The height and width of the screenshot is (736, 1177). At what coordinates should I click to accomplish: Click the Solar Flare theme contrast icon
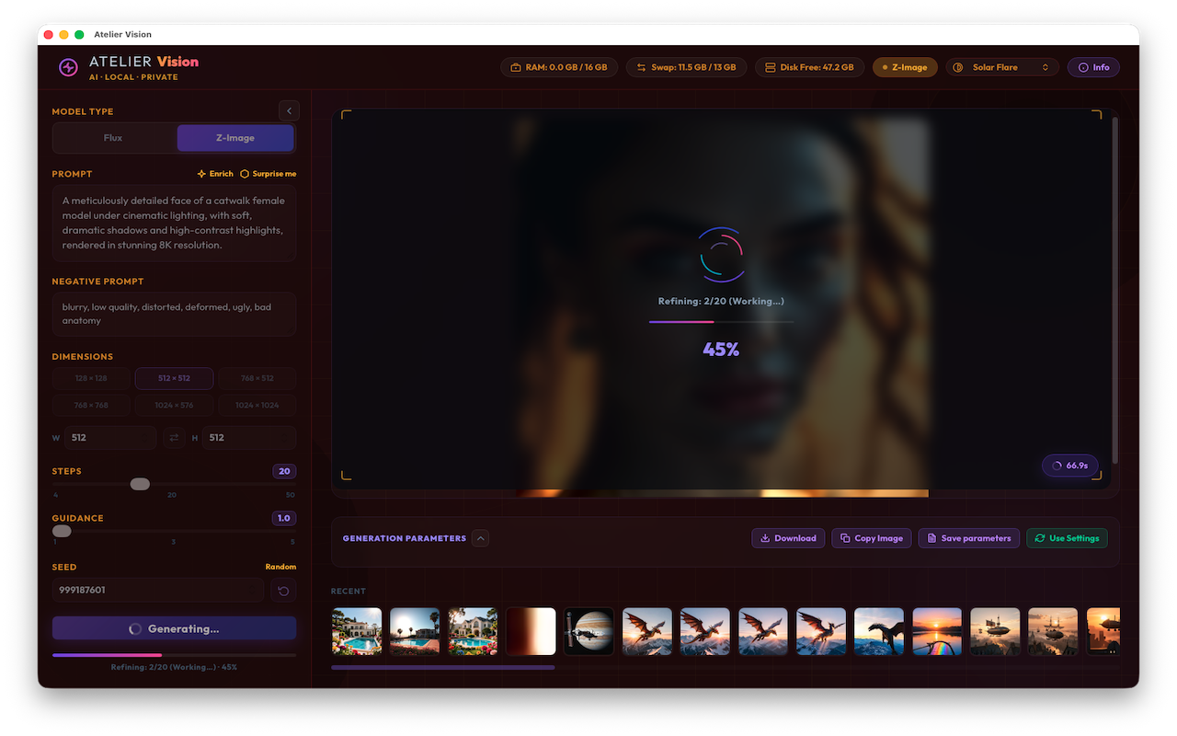[958, 67]
